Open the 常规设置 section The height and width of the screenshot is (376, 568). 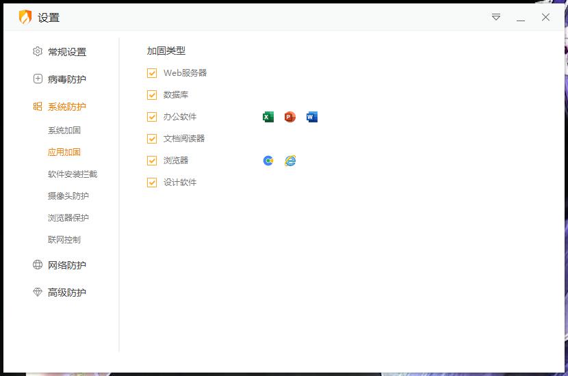coord(67,52)
